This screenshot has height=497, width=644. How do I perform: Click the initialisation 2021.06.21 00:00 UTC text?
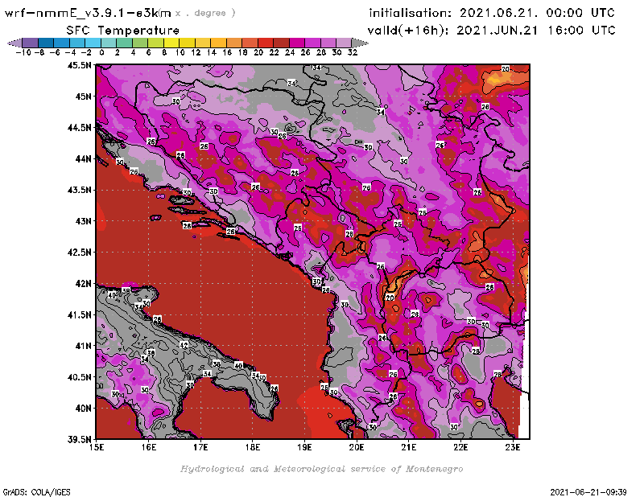coord(492,13)
